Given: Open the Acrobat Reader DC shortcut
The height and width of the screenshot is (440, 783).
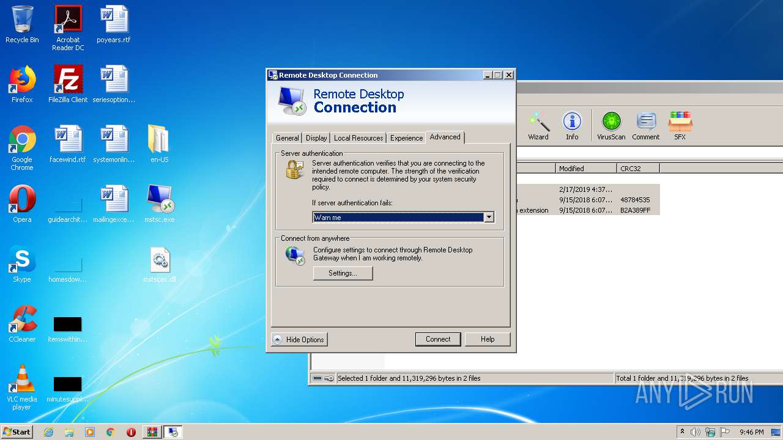Looking at the screenshot, I should click(x=68, y=28).
